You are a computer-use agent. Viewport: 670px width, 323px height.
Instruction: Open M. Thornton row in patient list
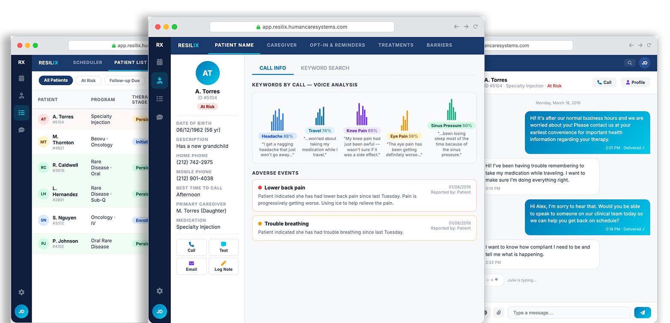90,142
